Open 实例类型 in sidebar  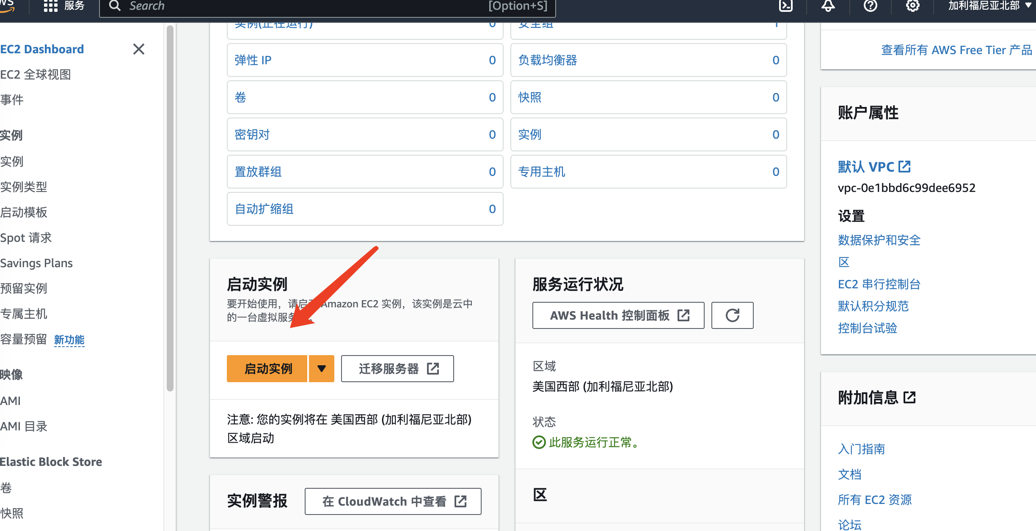pyautogui.click(x=24, y=187)
